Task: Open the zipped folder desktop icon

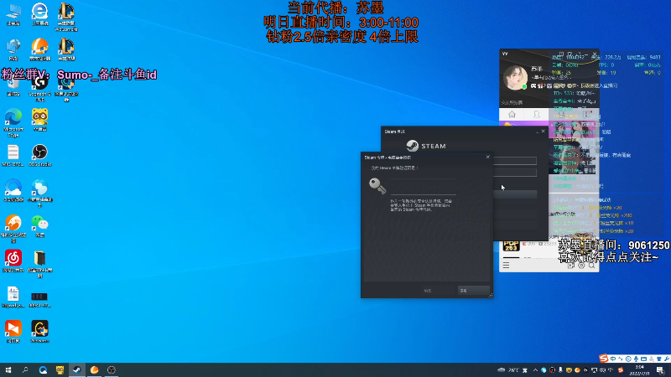Action: [39, 264]
